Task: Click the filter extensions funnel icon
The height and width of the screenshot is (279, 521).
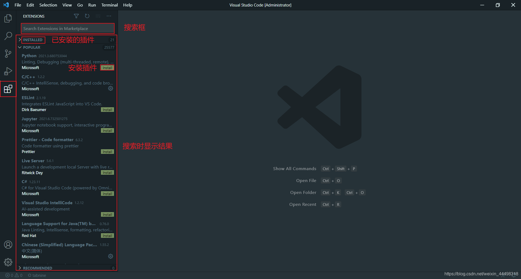Action: pyautogui.click(x=76, y=16)
